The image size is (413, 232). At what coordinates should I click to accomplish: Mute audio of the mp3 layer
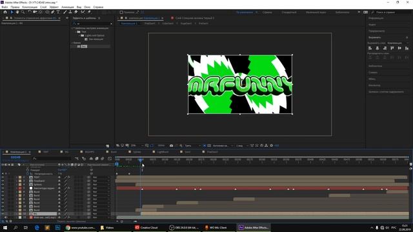click(6, 218)
